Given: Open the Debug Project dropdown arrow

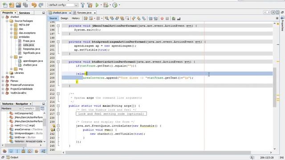Looking at the screenshot, I should (110, 5).
